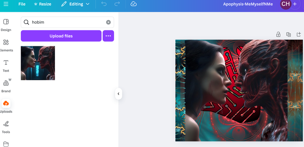Open the Tools panel

tap(6, 127)
